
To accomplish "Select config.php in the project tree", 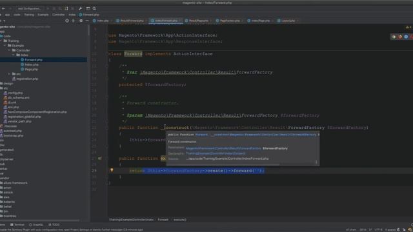I will click(15, 93).
